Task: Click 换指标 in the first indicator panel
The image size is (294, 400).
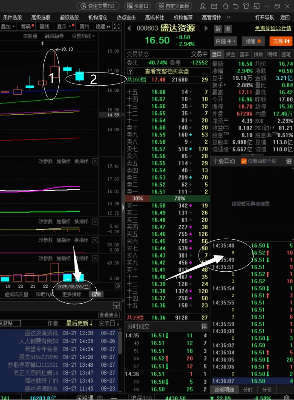Action: [81, 161]
